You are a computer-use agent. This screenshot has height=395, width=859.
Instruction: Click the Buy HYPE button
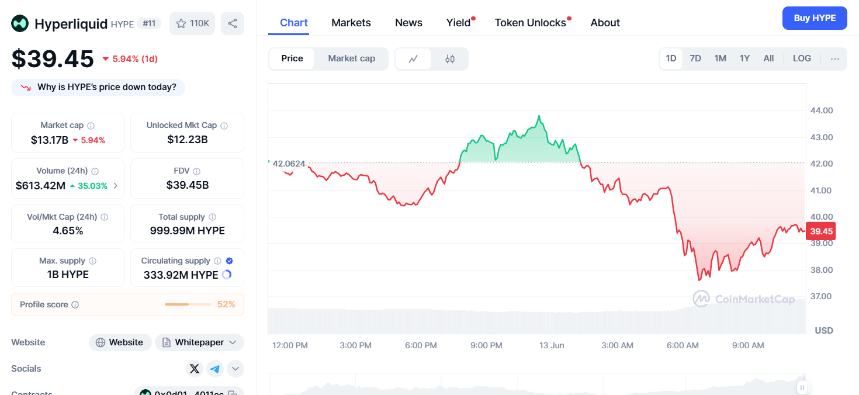coord(814,18)
